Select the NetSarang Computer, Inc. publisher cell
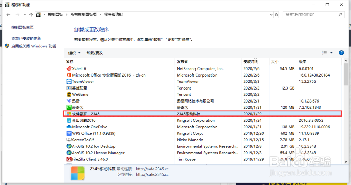351x185 pixels. [200, 68]
